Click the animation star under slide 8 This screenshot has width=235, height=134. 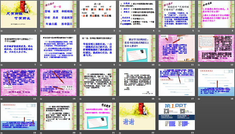click(41, 65)
